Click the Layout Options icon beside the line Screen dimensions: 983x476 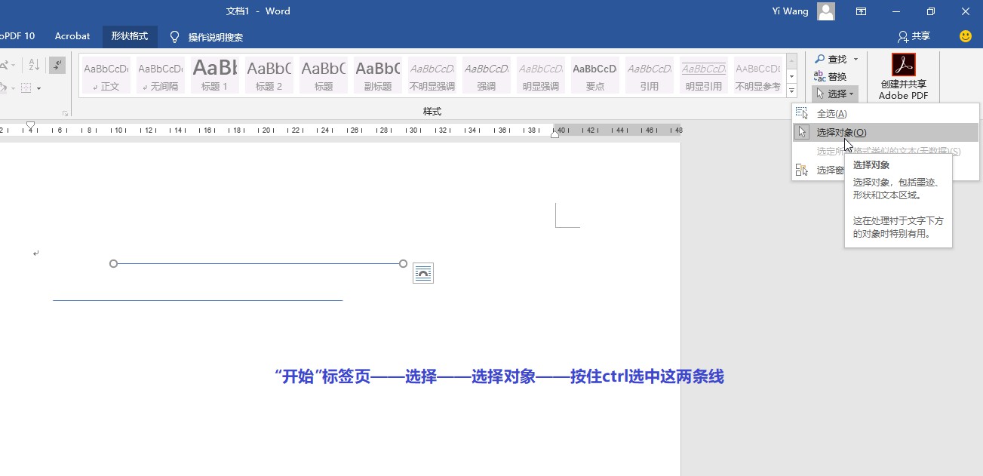coord(423,273)
